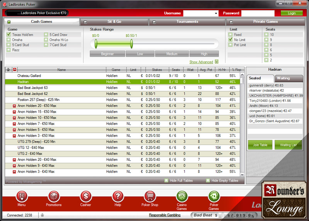Launch Casino Games dice icon
The width and height of the screenshot is (309, 221).
coord(182,197)
